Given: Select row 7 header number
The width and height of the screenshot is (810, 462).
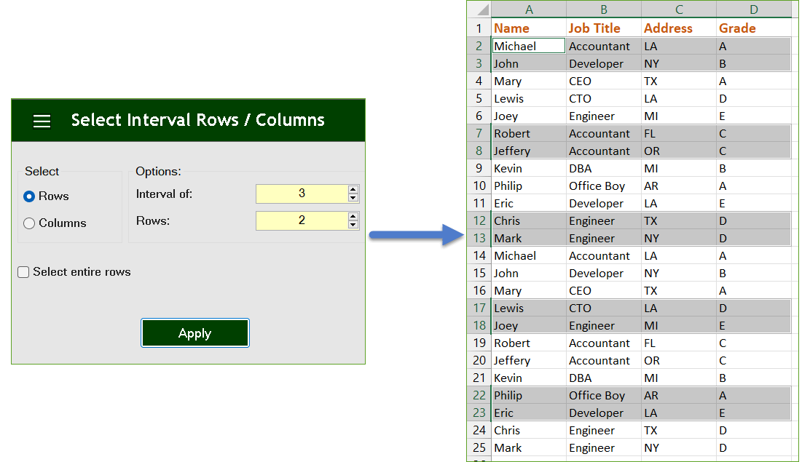Looking at the screenshot, I should pos(479,133).
